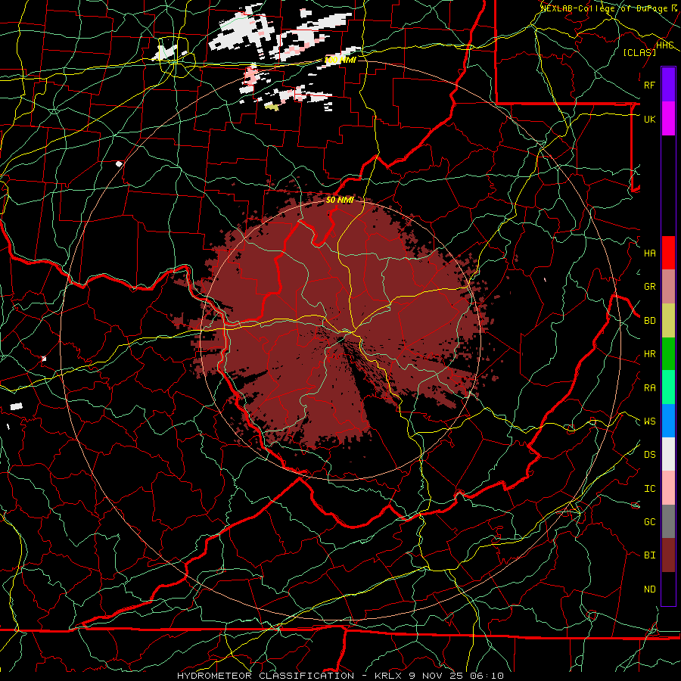681x681 pixels.
Task: Select the WS blue legend swatch
Action: point(668,421)
